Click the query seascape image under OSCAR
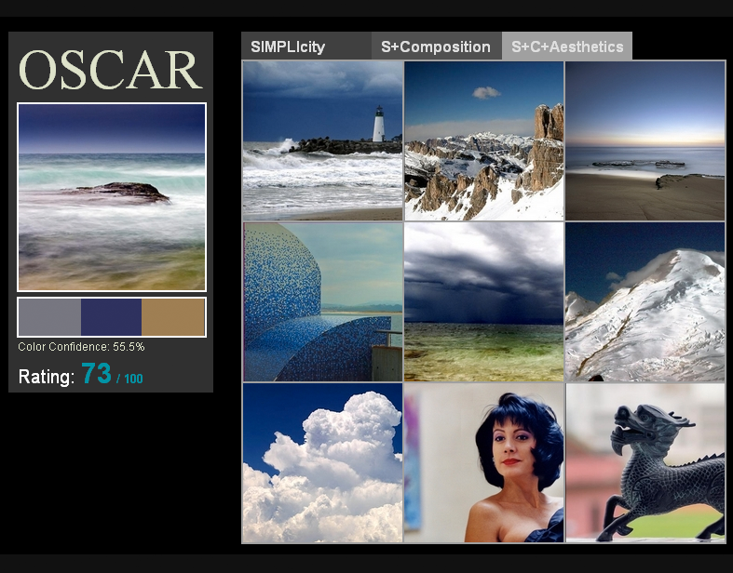733x573 pixels. click(x=112, y=197)
